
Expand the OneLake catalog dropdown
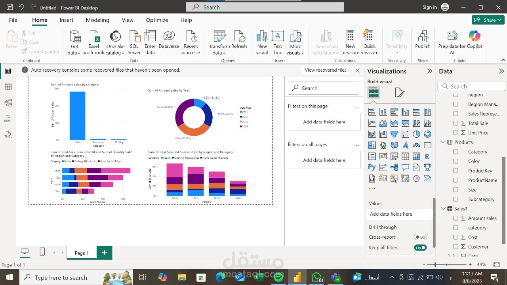point(115,42)
